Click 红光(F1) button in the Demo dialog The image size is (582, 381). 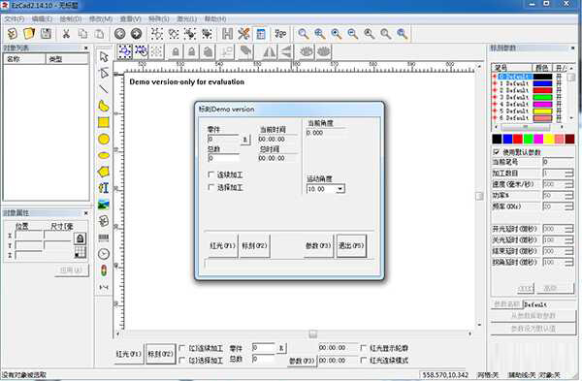click(x=222, y=245)
